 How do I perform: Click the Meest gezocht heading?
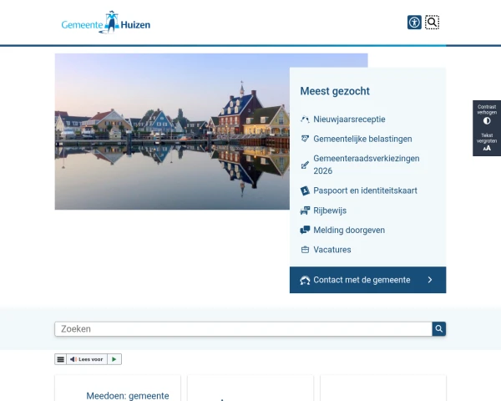click(335, 91)
